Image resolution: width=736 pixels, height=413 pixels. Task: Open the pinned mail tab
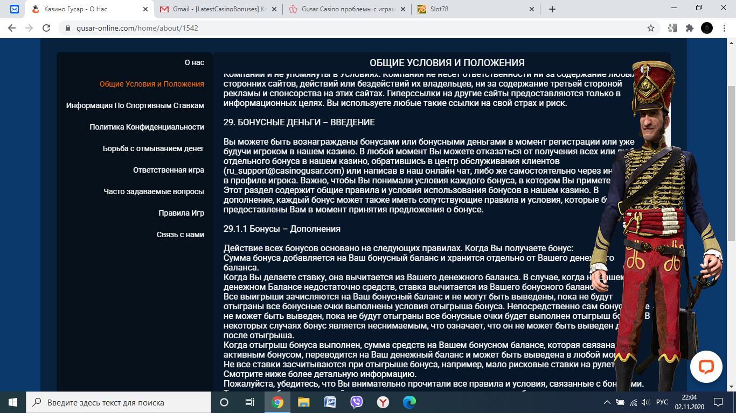(x=15, y=9)
